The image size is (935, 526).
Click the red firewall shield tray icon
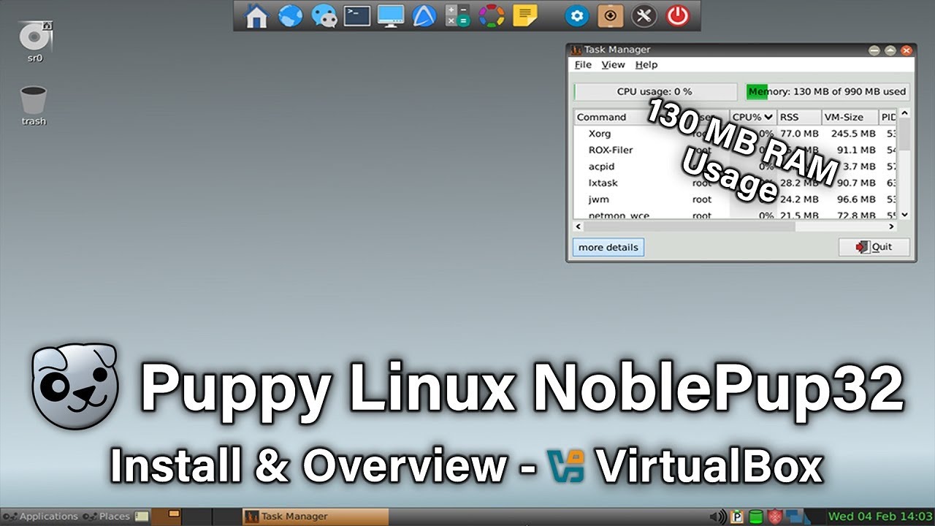[775, 517]
